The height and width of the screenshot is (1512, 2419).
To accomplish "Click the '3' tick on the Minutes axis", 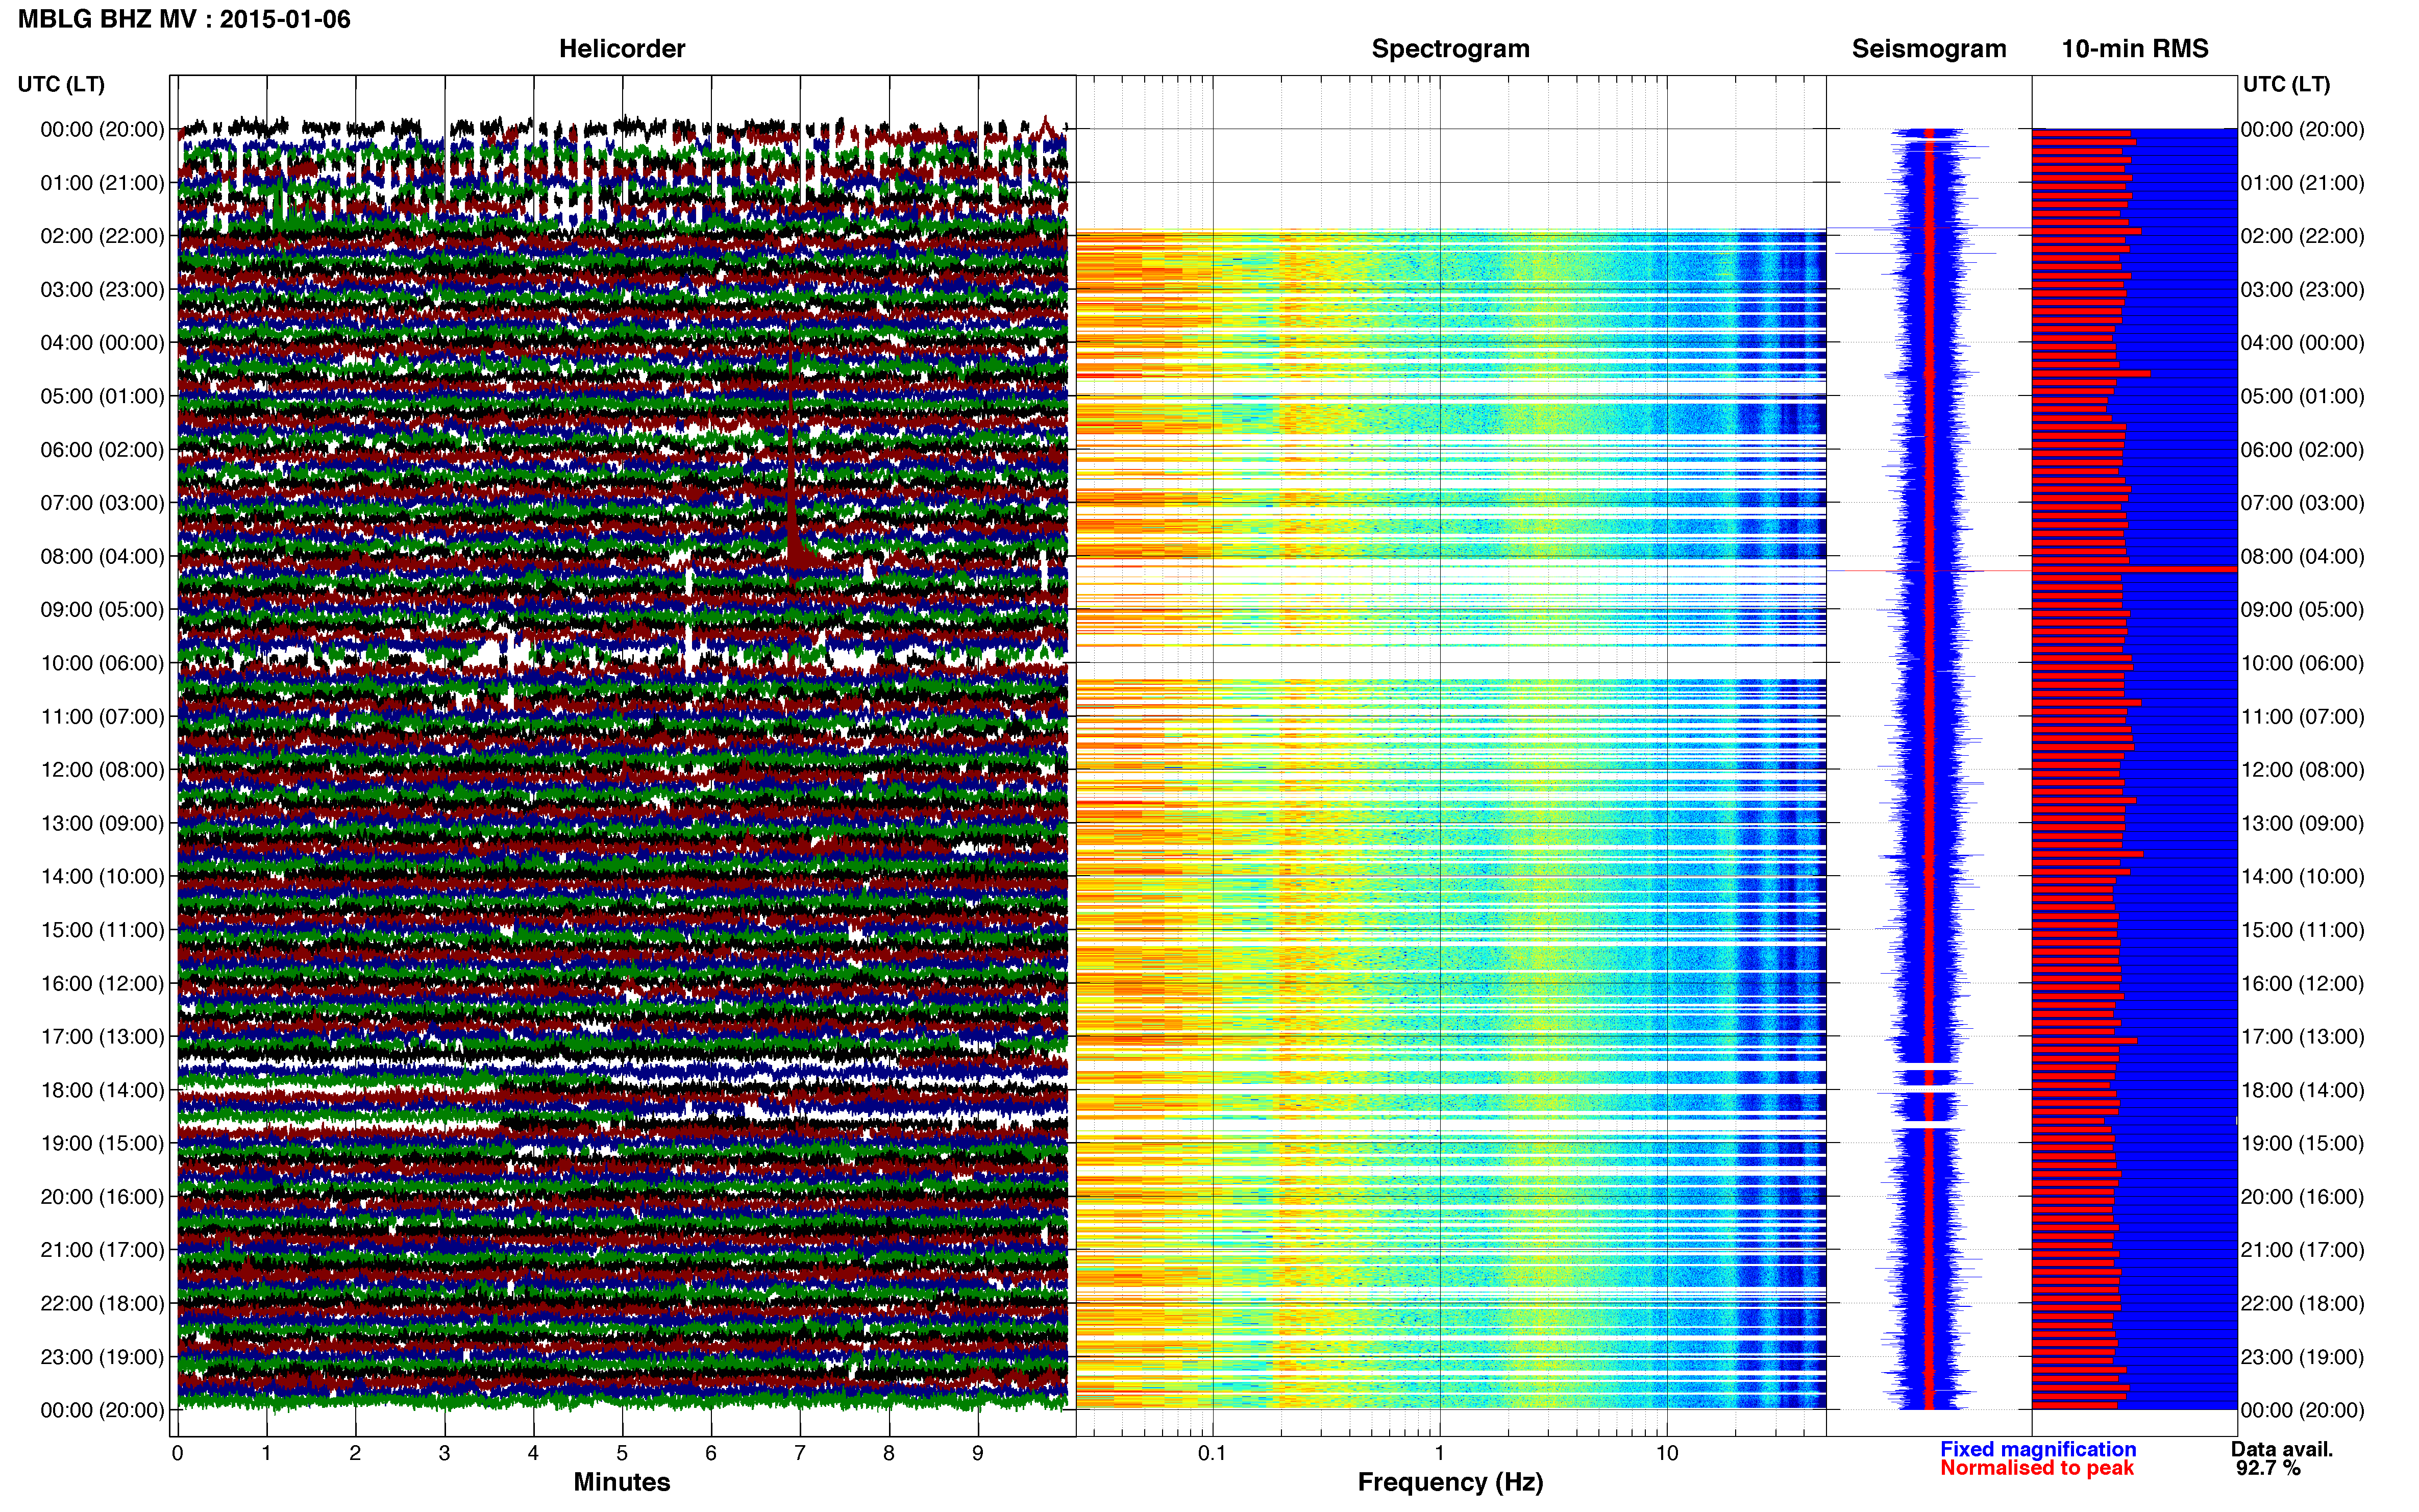I will pos(444,1454).
